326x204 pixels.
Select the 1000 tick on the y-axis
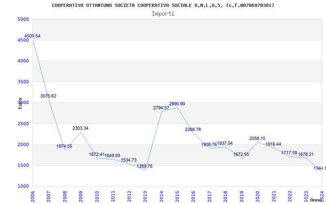[23, 186]
